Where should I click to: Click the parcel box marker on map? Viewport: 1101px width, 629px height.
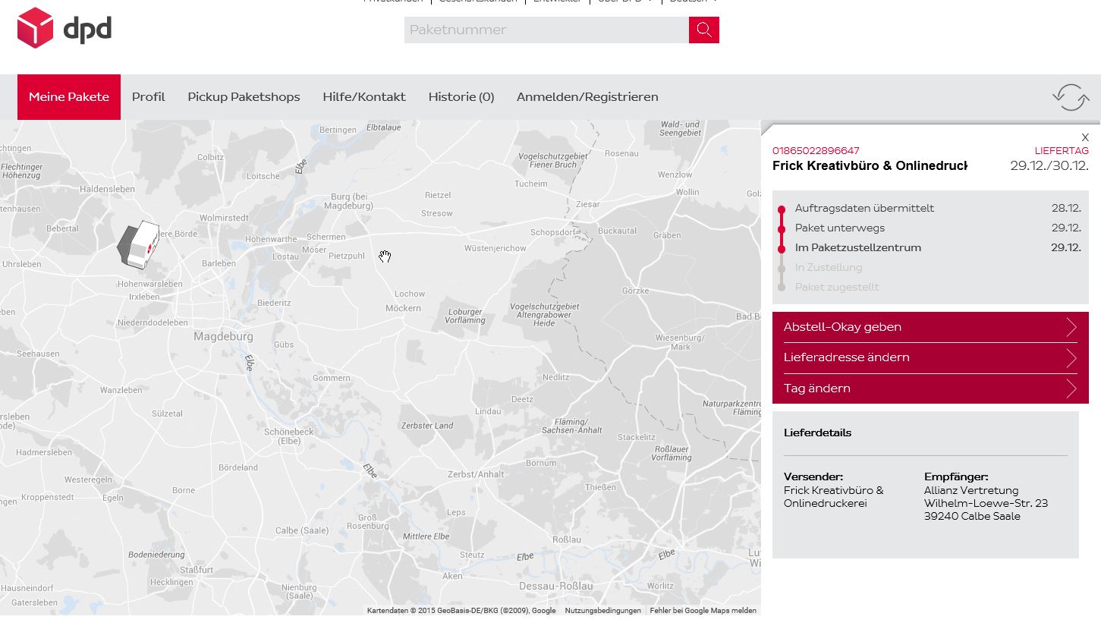click(139, 244)
